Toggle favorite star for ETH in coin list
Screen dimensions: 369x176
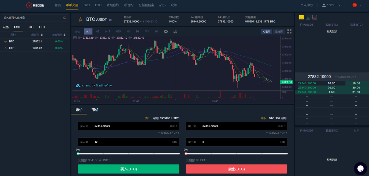(5, 48)
